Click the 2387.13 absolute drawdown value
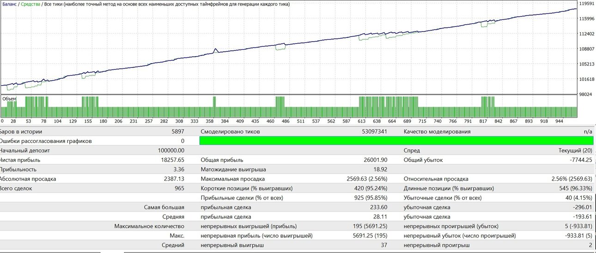This screenshot has width=596, height=253. point(175,179)
